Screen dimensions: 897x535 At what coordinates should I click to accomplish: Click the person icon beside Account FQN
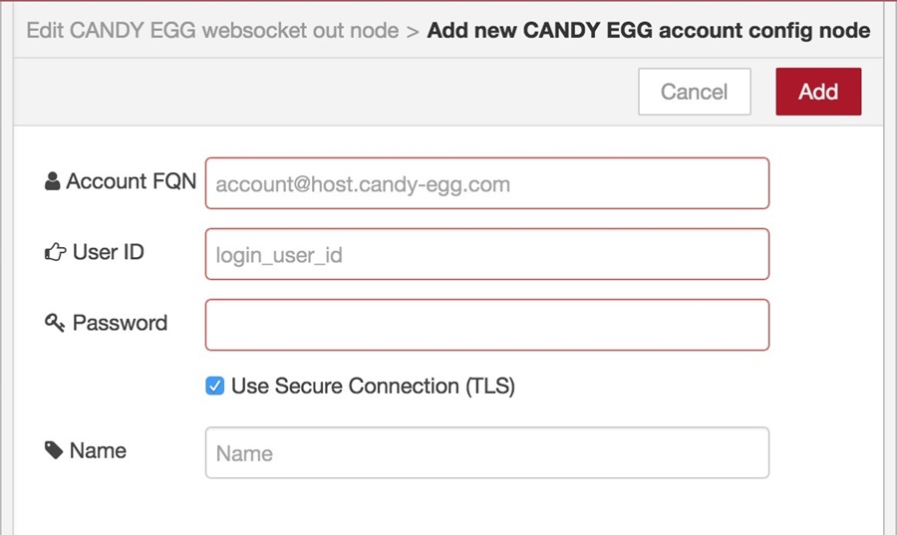52,181
